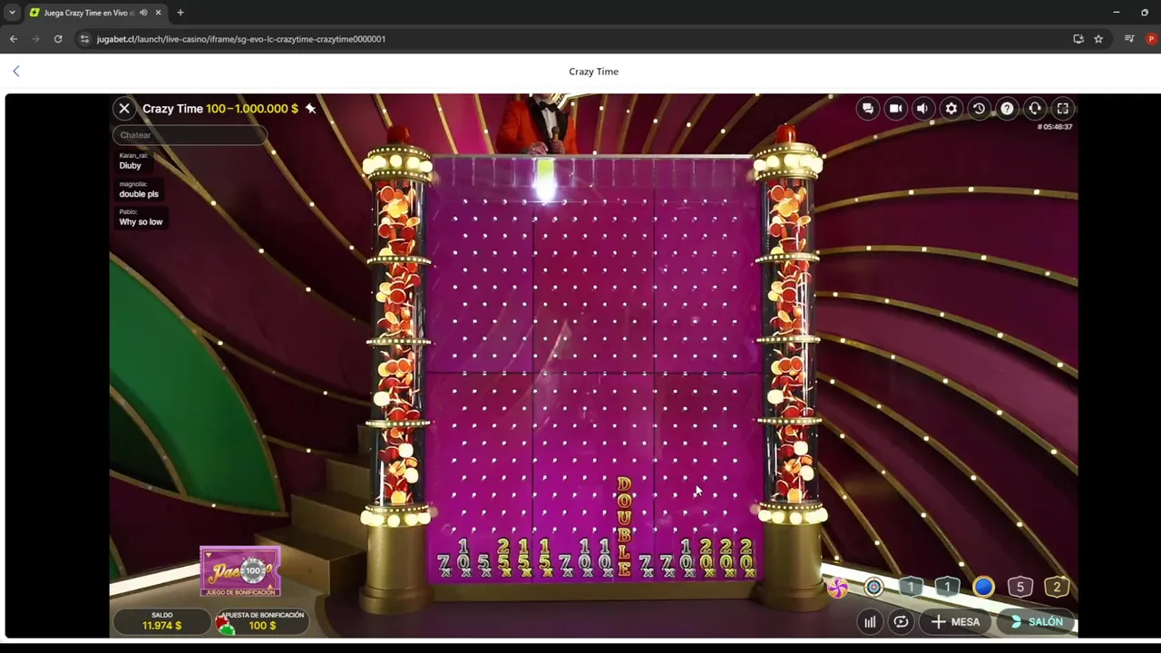
Task: Open the browser tab search dropdown
Action: (12, 13)
